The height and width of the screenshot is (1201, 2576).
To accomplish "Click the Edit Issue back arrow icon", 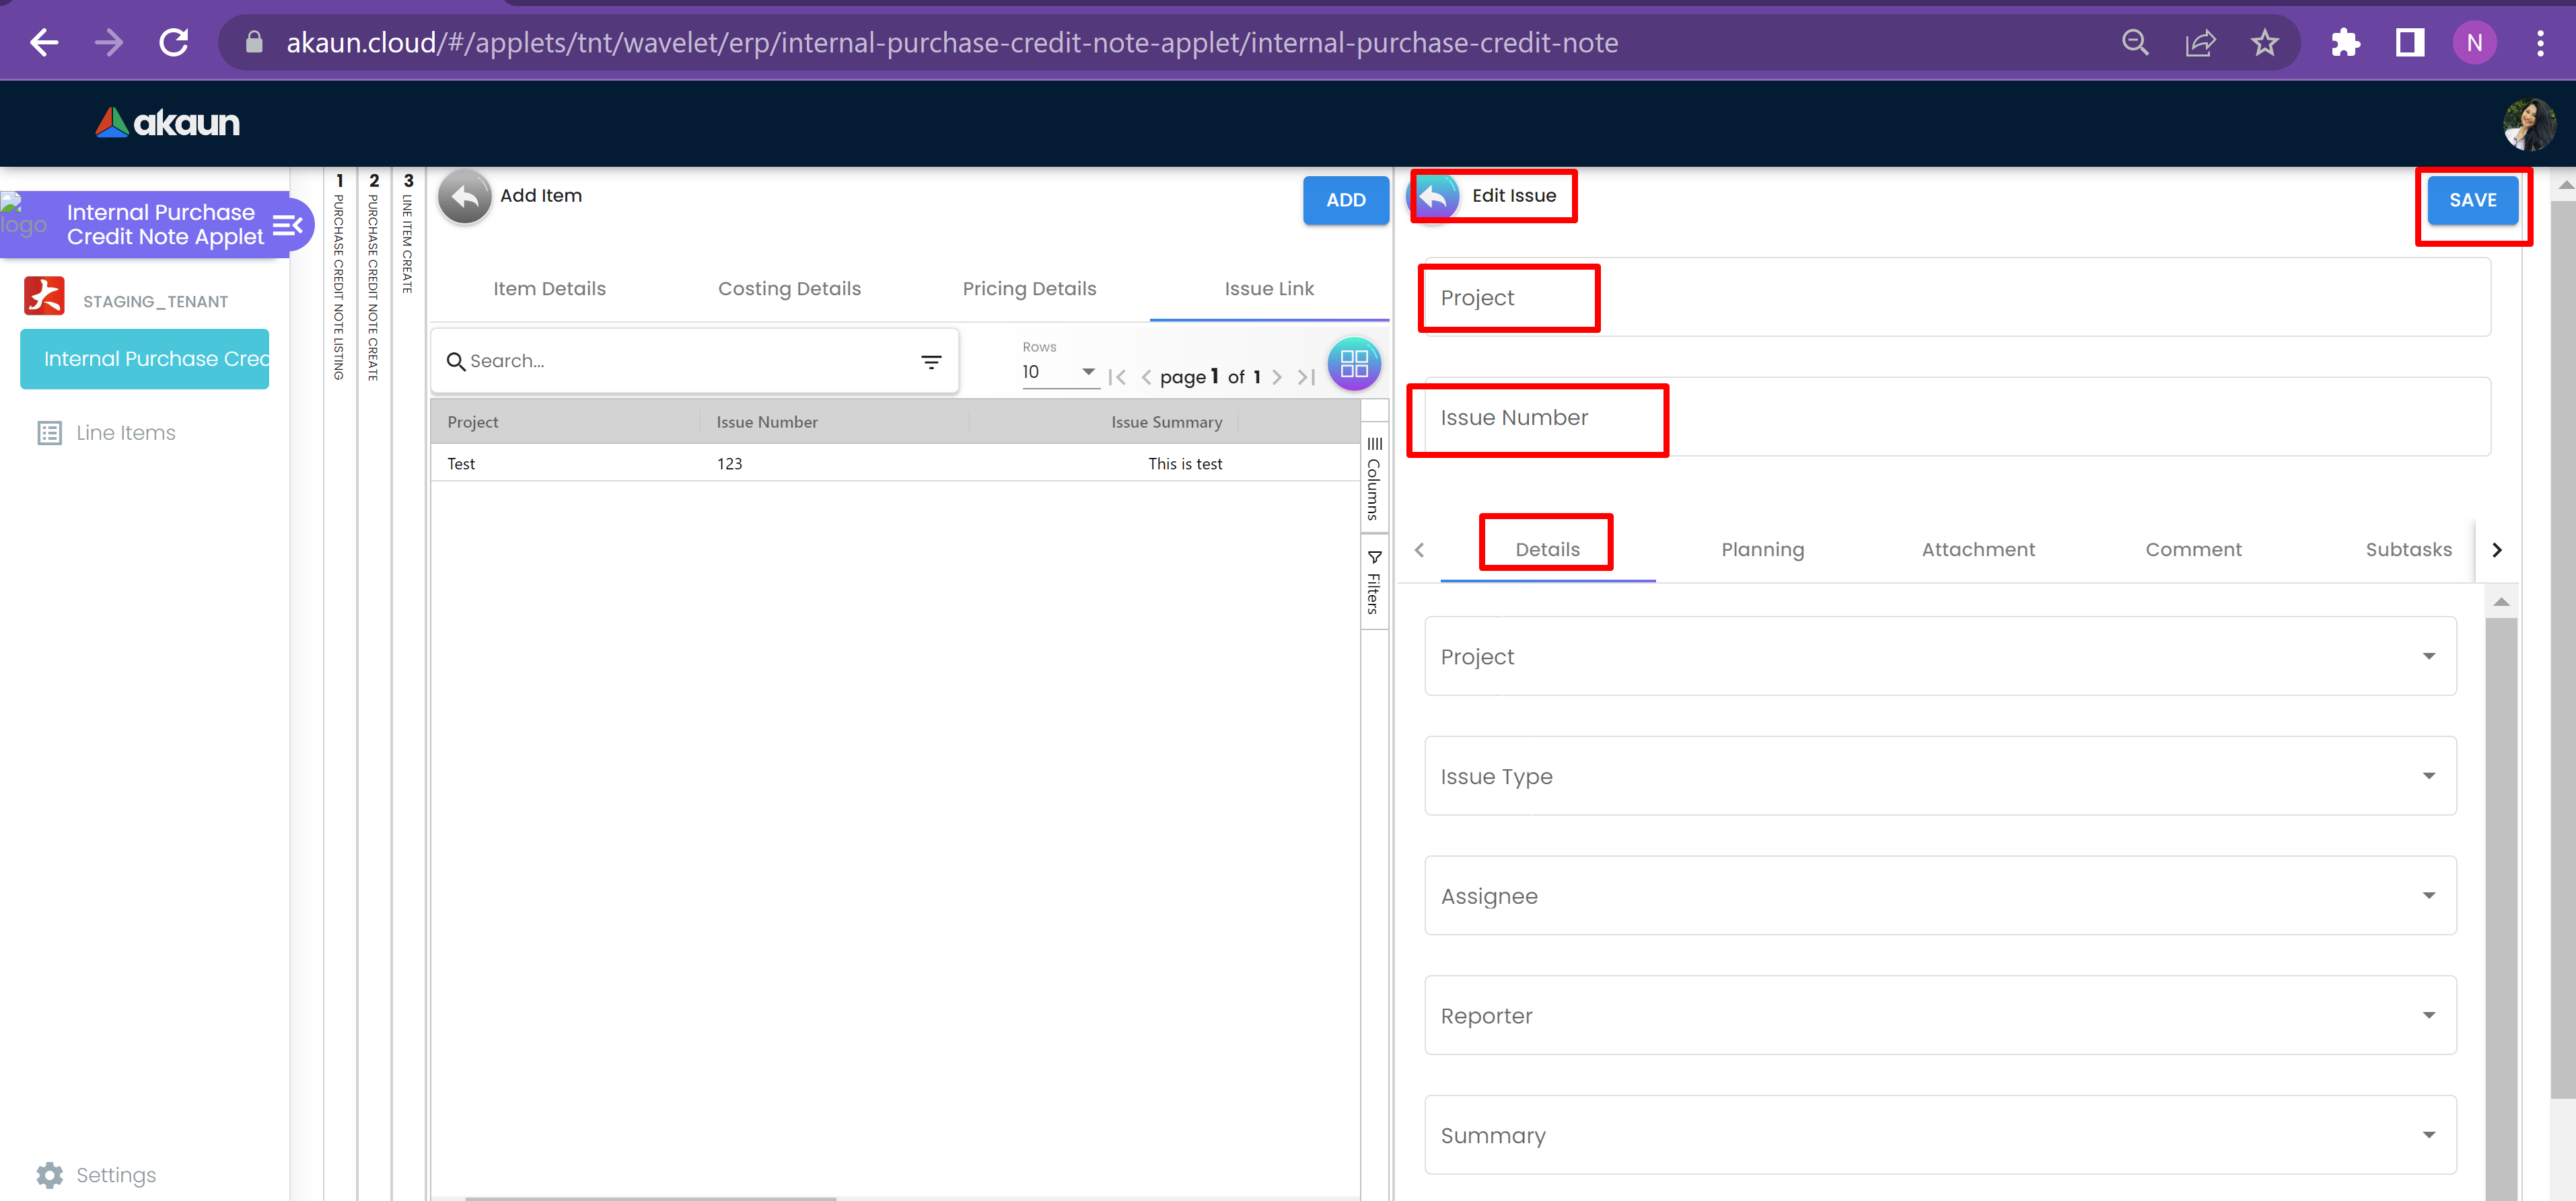I will coord(1434,197).
